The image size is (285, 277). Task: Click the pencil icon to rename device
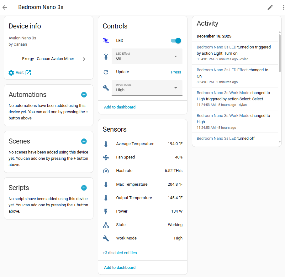270,7
